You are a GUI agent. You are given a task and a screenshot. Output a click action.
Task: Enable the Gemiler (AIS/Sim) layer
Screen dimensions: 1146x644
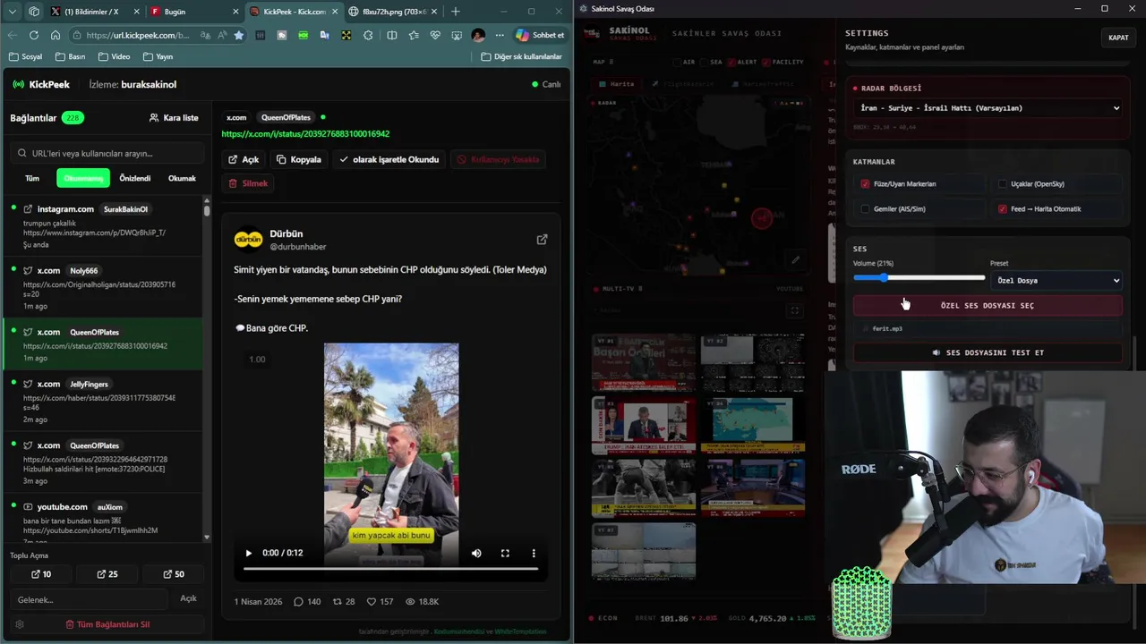(865, 208)
